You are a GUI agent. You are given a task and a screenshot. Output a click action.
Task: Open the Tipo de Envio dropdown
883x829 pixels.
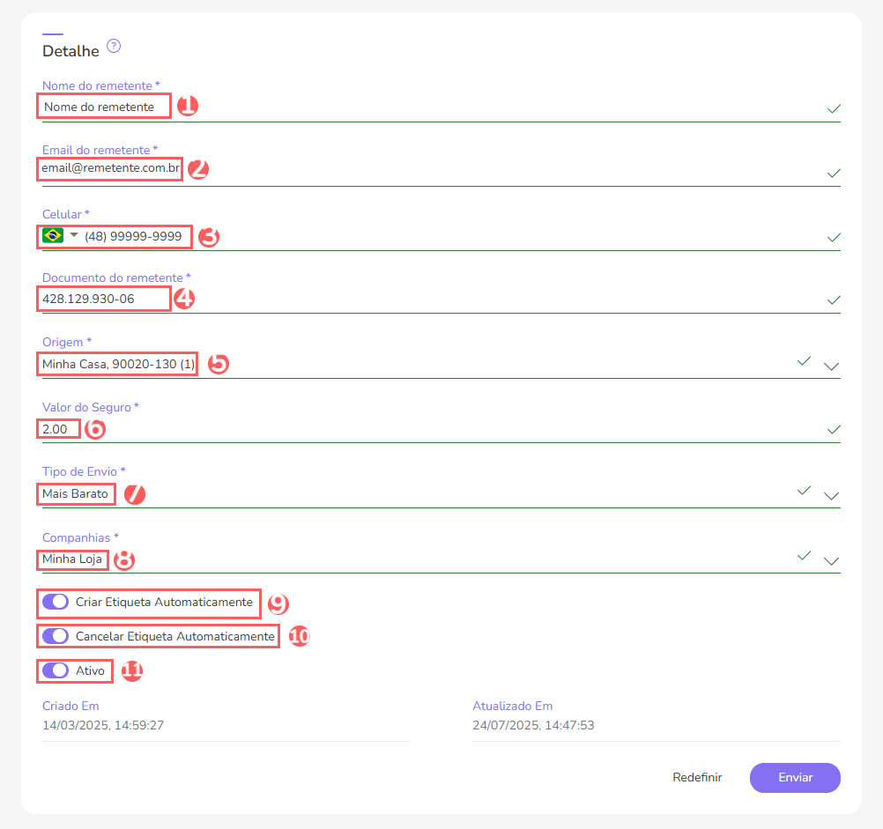click(832, 496)
